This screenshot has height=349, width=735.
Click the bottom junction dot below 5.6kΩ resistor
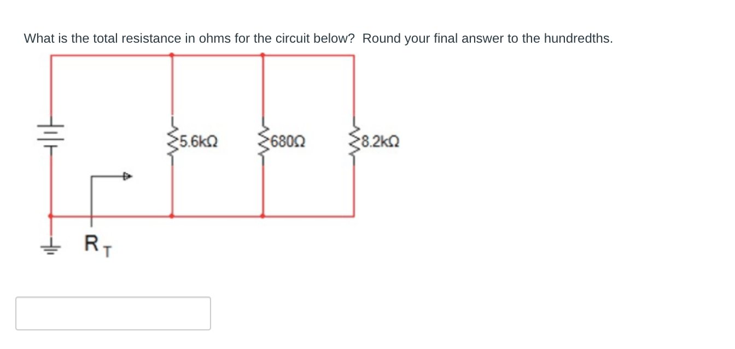(x=173, y=216)
